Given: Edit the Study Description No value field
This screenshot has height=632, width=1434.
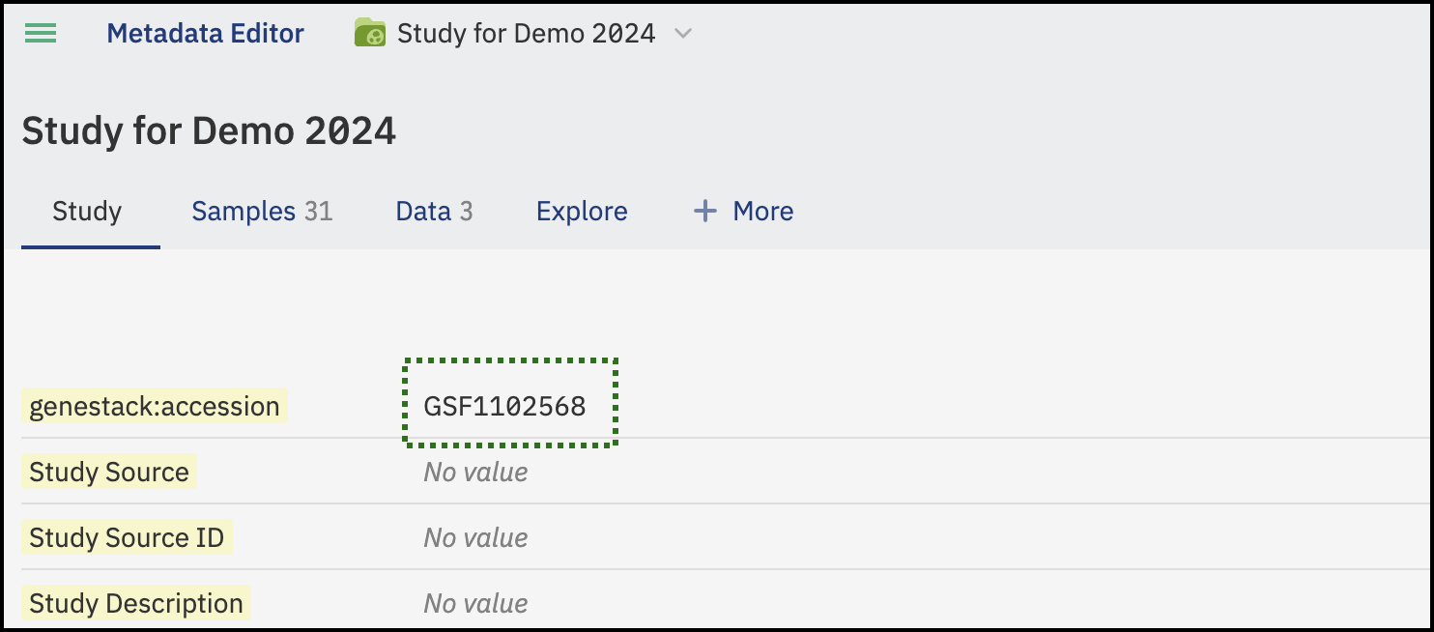Looking at the screenshot, I should 475,603.
